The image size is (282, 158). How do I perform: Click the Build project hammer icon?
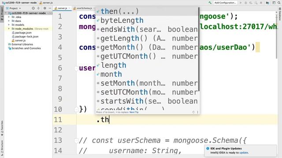click(210, 3)
